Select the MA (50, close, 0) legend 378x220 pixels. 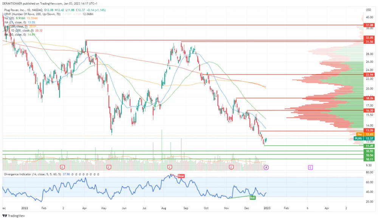(15, 34)
